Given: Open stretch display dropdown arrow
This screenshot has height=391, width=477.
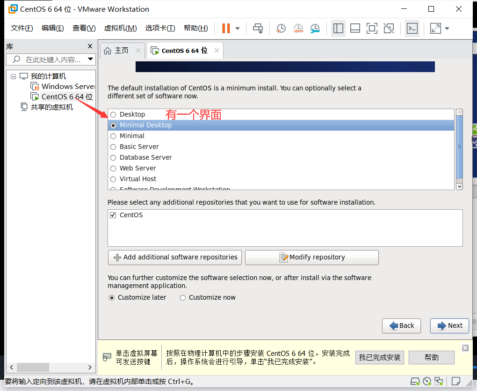Looking at the screenshot, I should tap(447, 29).
